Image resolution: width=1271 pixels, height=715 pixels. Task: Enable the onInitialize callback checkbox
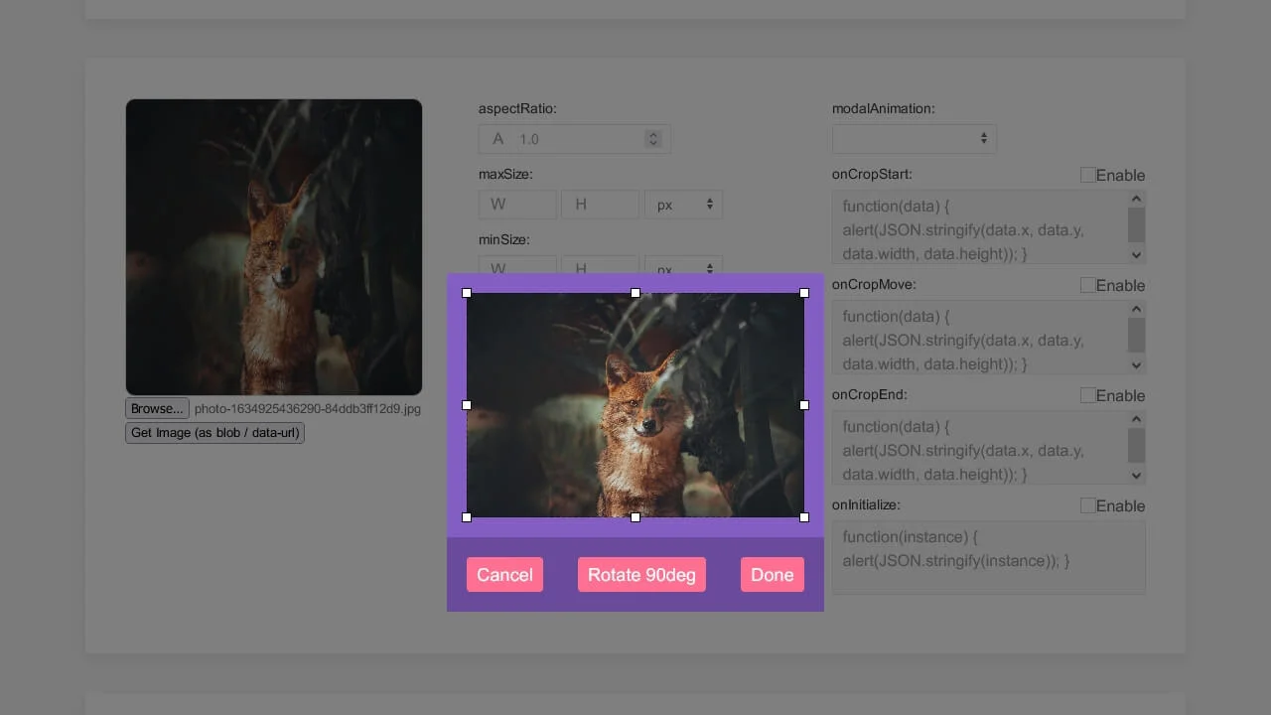point(1087,505)
